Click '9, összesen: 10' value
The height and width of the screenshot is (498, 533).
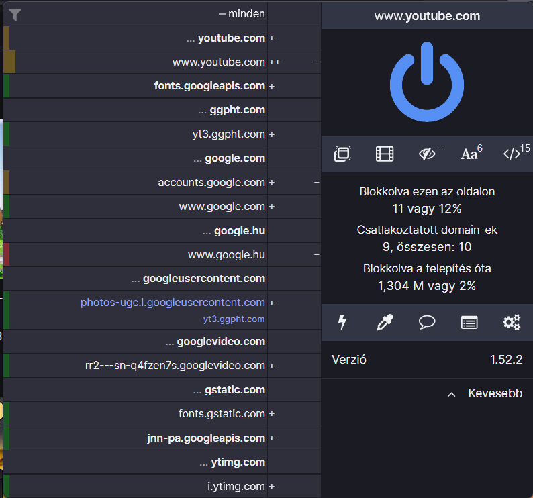point(427,247)
